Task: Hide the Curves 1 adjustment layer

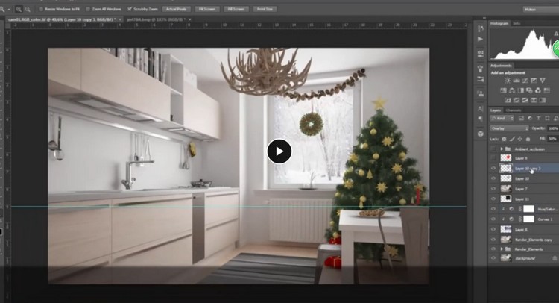Action: 493,219
